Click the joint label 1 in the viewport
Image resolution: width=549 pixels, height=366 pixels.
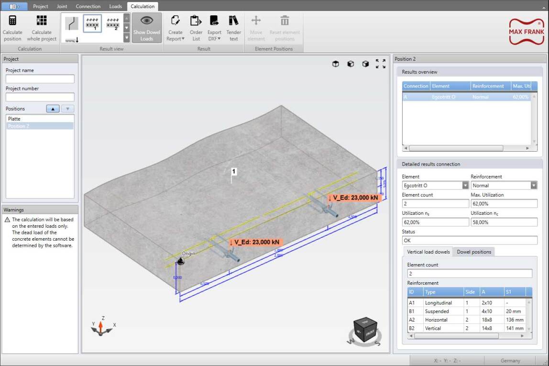click(233, 171)
